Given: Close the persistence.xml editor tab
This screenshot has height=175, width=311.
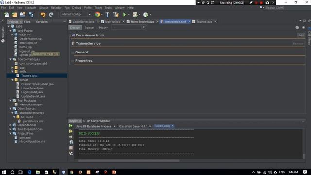Looking at the screenshot, I should click(189, 21).
